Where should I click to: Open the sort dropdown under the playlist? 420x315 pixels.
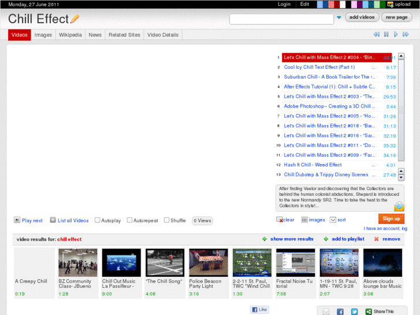333,220
